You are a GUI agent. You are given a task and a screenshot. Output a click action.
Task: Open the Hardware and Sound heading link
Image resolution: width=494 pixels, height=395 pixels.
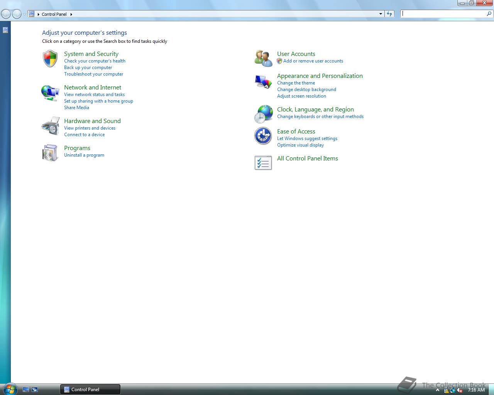pyautogui.click(x=92, y=121)
